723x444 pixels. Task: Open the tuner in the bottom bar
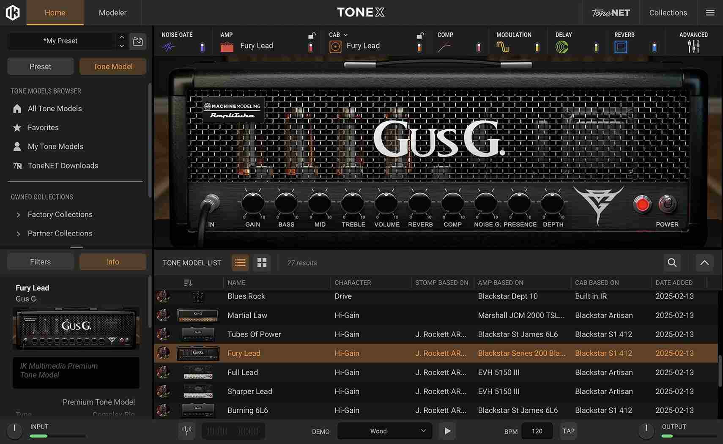click(186, 430)
